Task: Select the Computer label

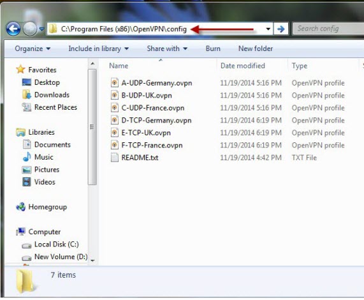Action: click(x=45, y=232)
